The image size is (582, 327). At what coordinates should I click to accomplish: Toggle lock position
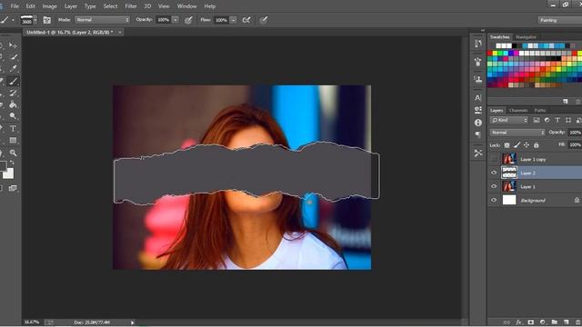[527, 145]
